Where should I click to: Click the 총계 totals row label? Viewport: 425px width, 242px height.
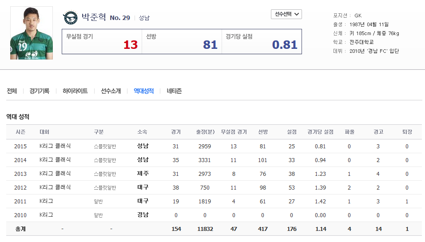click(20, 229)
